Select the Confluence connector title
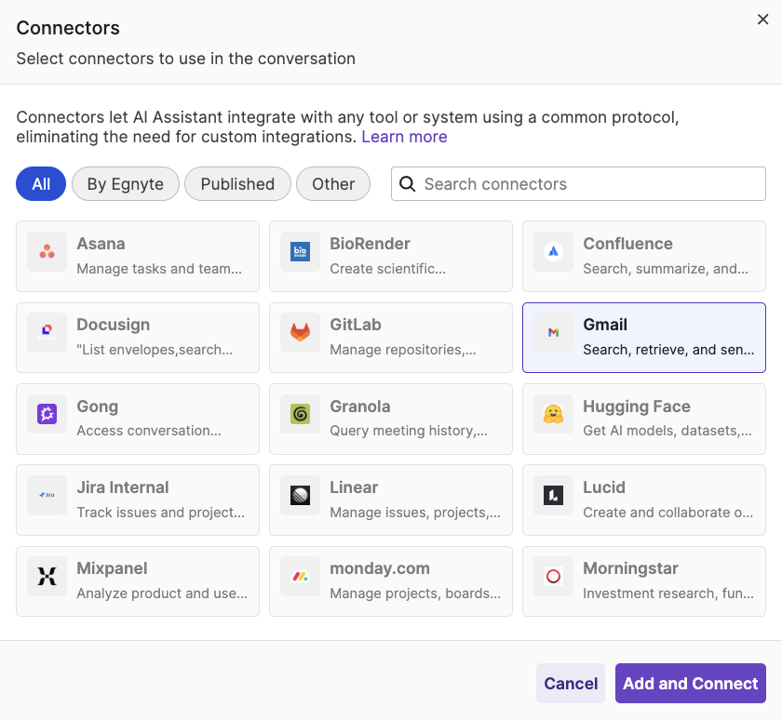The width and height of the screenshot is (782, 720). tap(627, 244)
